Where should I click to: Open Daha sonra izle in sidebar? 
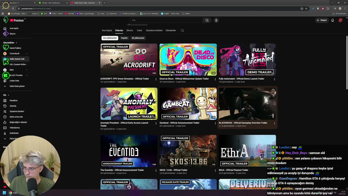16,117
